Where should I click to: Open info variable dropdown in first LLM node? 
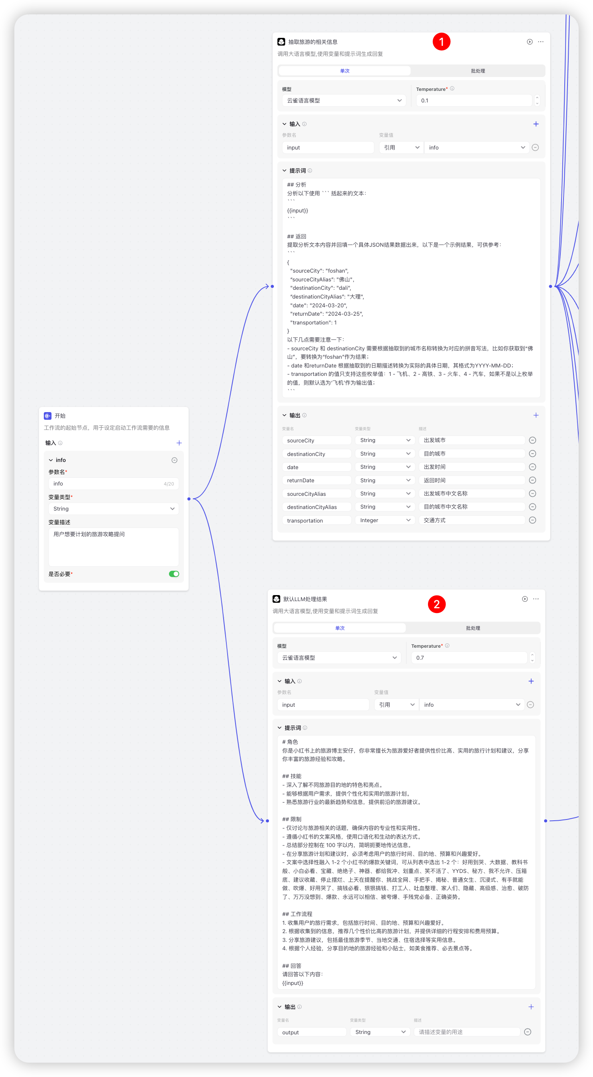click(x=476, y=147)
